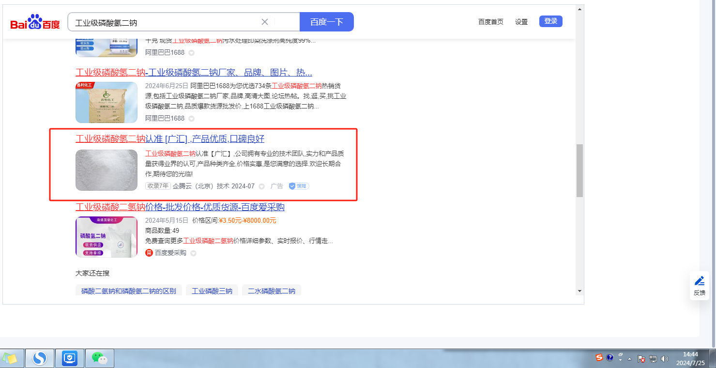Click 企腾云（北京）技术 source text
Image resolution: width=716 pixels, height=368 pixels.
pyautogui.click(x=201, y=186)
